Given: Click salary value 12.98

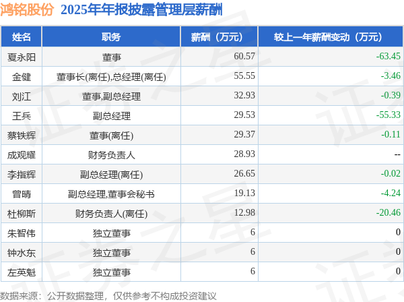Looking at the screenshot, I should tap(244, 212).
